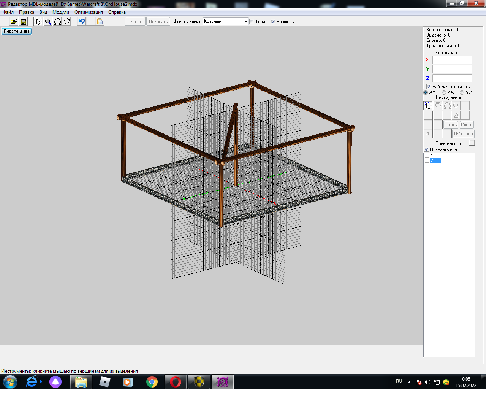The height and width of the screenshot is (394, 489).
Task: Select the arrow pointer tool in the top toolbar
Action: [x=38, y=22]
